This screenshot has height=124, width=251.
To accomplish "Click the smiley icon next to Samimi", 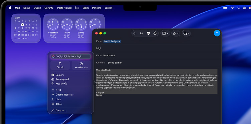I will [x=53, y=75].
